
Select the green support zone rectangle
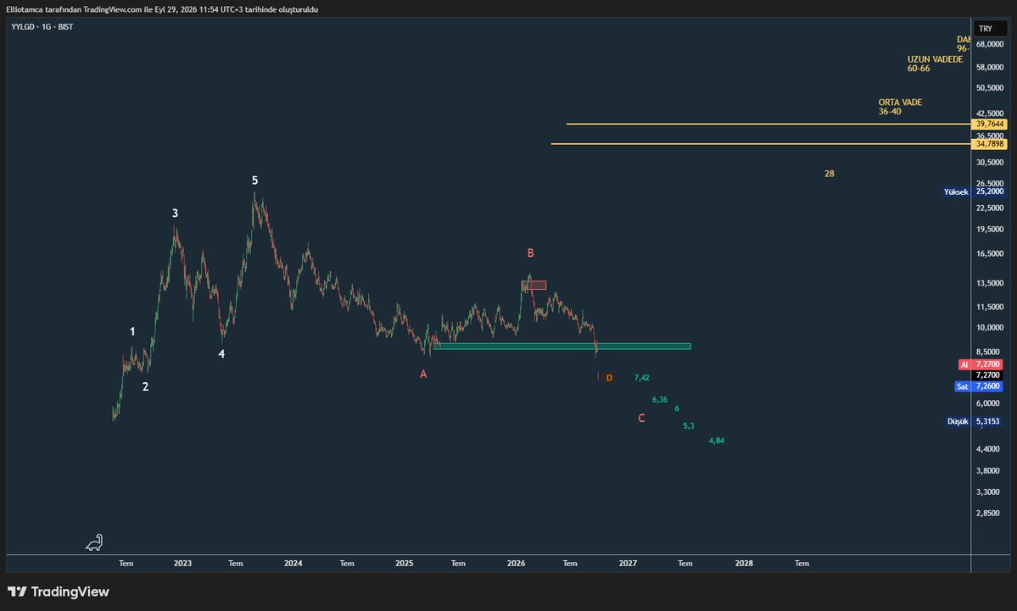(562, 347)
